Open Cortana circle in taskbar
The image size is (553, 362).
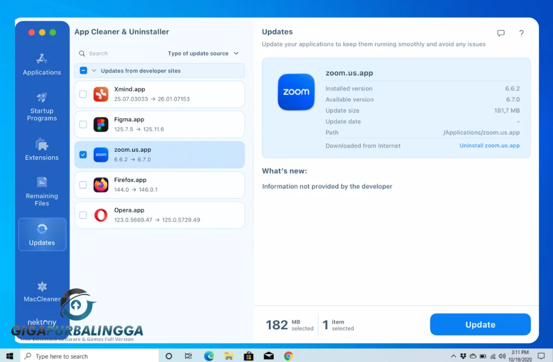(169, 356)
